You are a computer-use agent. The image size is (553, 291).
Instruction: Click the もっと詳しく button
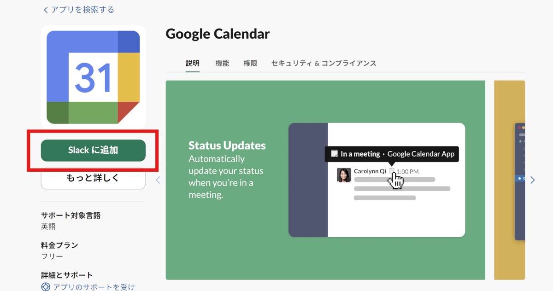(93, 178)
